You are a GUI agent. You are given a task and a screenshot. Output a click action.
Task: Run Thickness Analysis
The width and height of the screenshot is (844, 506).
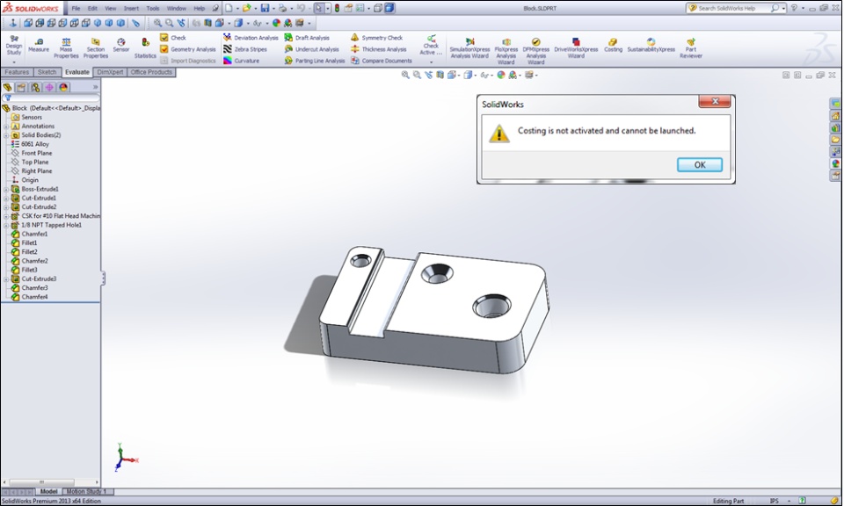pos(378,49)
